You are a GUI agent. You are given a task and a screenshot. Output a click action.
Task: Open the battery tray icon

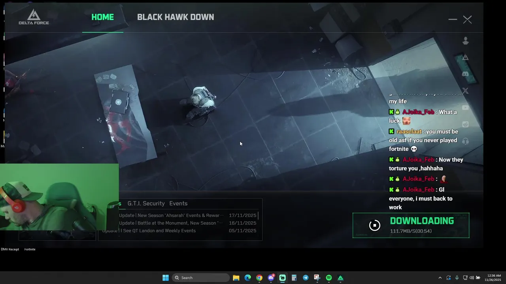[x=478, y=278]
